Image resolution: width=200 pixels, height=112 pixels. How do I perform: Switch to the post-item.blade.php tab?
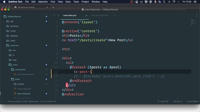100,15
